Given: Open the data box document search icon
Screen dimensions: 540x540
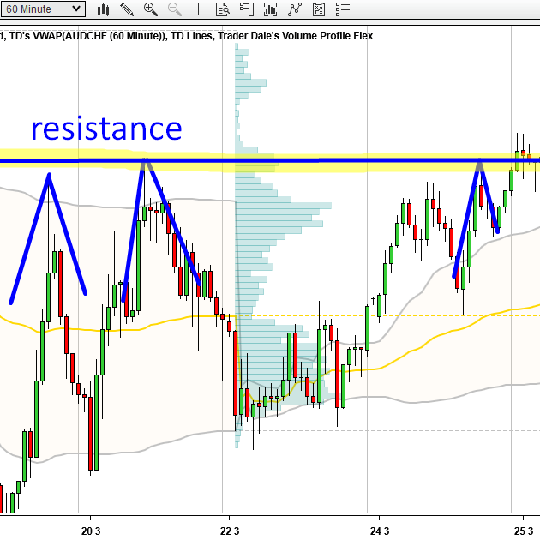Looking at the screenshot, I should 223,9.
